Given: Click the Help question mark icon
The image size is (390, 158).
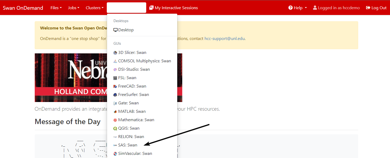Looking at the screenshot, I should point(291,8).
